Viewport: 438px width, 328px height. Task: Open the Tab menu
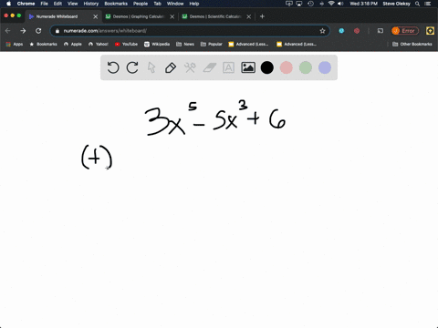[157, 4]
